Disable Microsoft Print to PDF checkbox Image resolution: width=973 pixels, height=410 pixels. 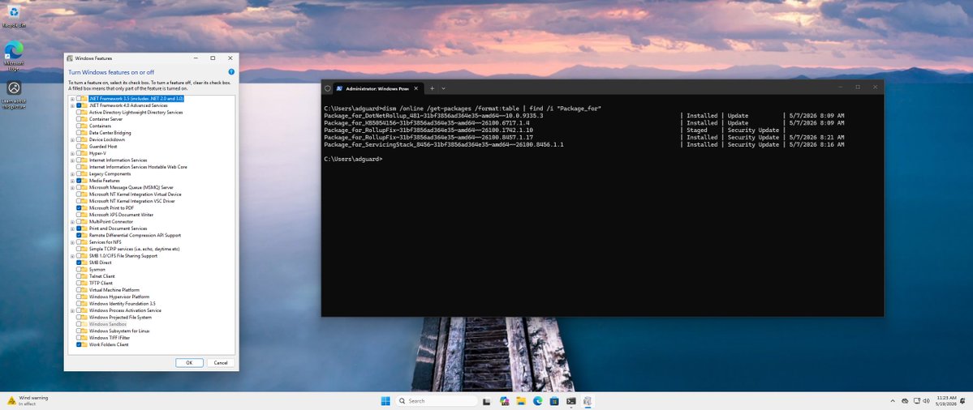click(x=78, y=208)
